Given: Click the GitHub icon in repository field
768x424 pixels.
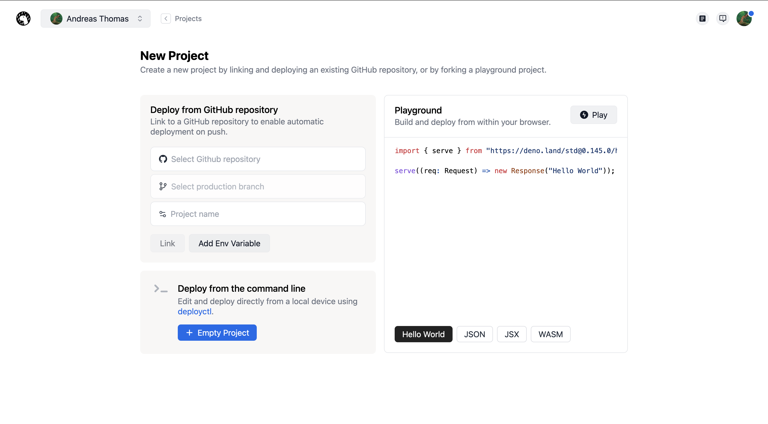Looking at the screenshot, I should (163, 159).
